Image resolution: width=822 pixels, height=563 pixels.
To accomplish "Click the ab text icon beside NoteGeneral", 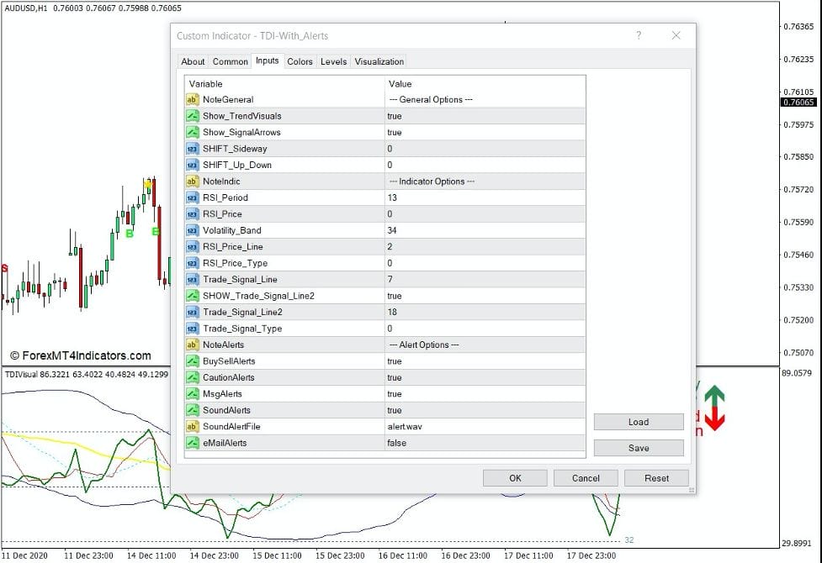I will coord(191,99).
